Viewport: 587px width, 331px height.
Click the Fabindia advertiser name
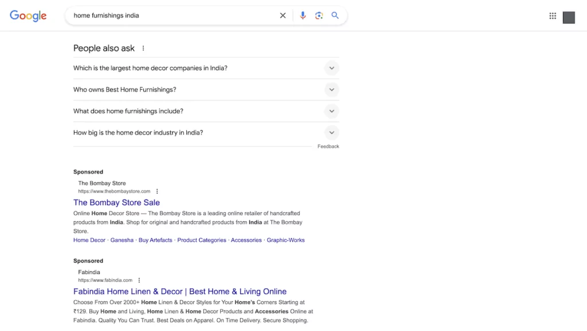tap(89, 272)
